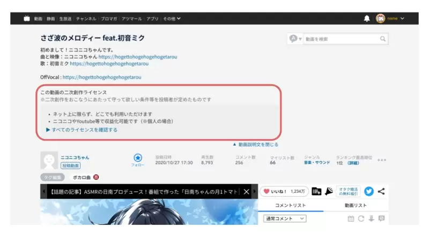Click the 投稿動画 button

tap(70, 165)
